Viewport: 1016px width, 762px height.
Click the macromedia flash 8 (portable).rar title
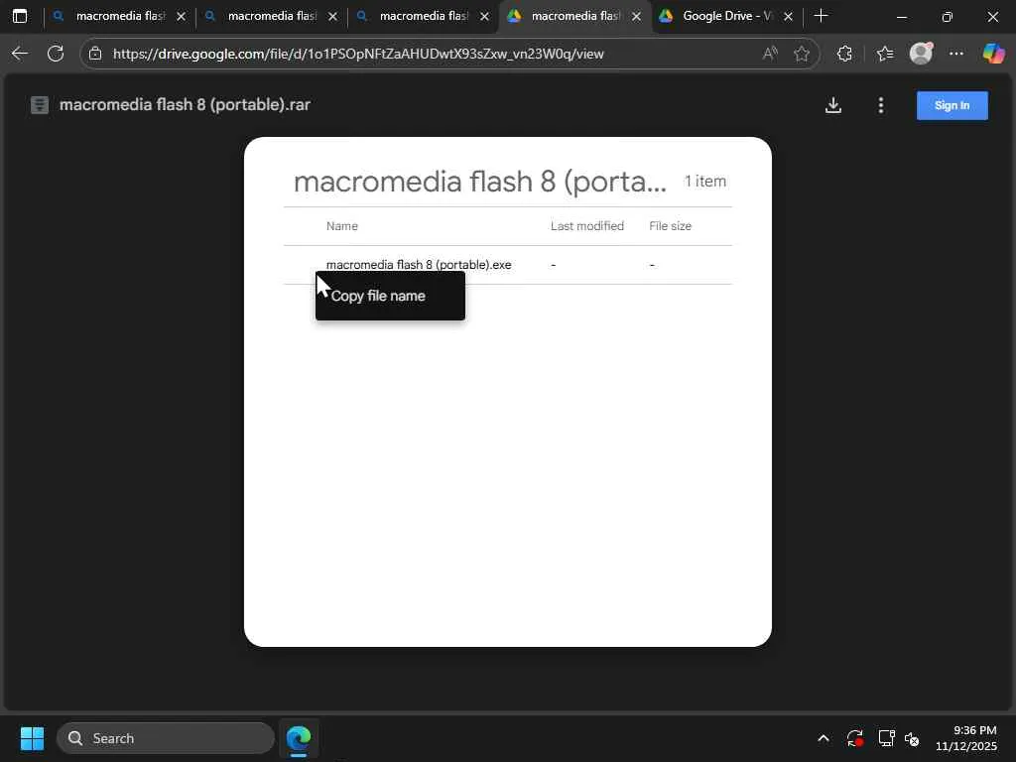click(x=185, y=104)
